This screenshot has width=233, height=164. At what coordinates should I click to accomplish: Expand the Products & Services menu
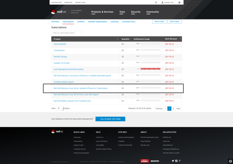tap(102, 12)
